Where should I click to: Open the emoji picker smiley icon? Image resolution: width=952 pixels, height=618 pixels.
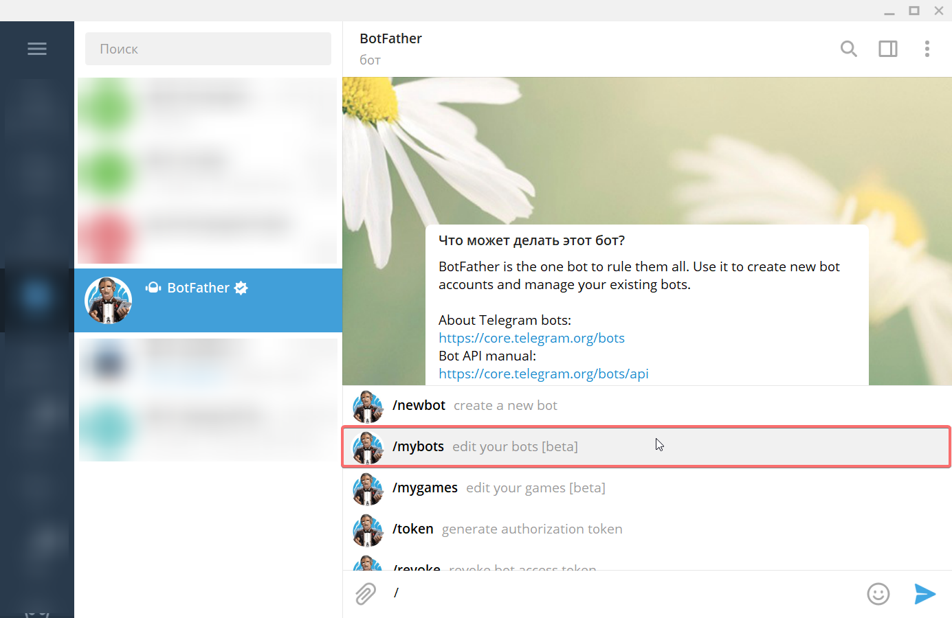[x=878, y=594]
